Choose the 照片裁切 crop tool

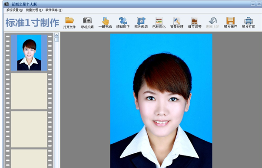point(141,23)
